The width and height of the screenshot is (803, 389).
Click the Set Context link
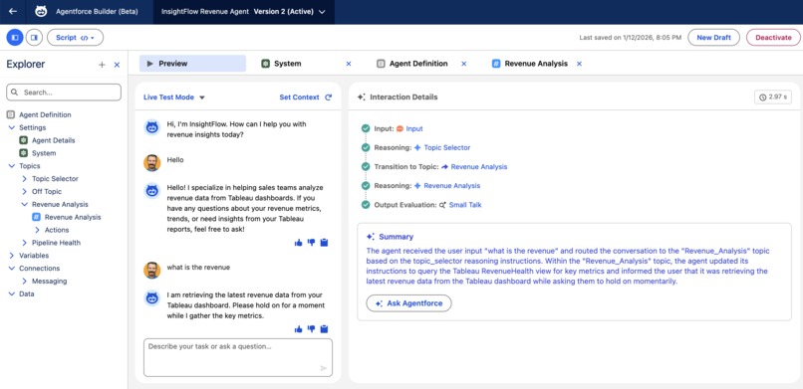click(x=299, y=97)
